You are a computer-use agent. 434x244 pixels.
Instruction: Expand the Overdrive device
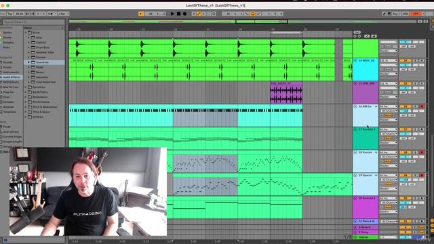28,62
